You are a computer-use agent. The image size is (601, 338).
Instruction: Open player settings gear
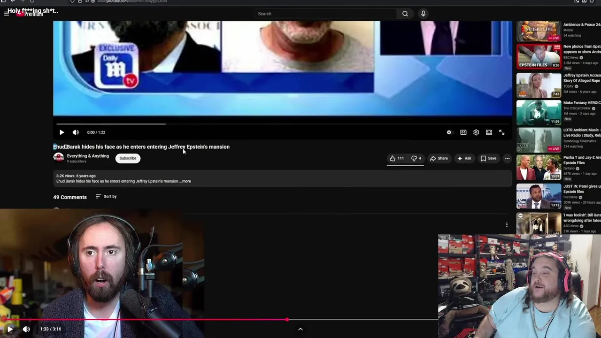pyautogui.click(x=476, y=132)
